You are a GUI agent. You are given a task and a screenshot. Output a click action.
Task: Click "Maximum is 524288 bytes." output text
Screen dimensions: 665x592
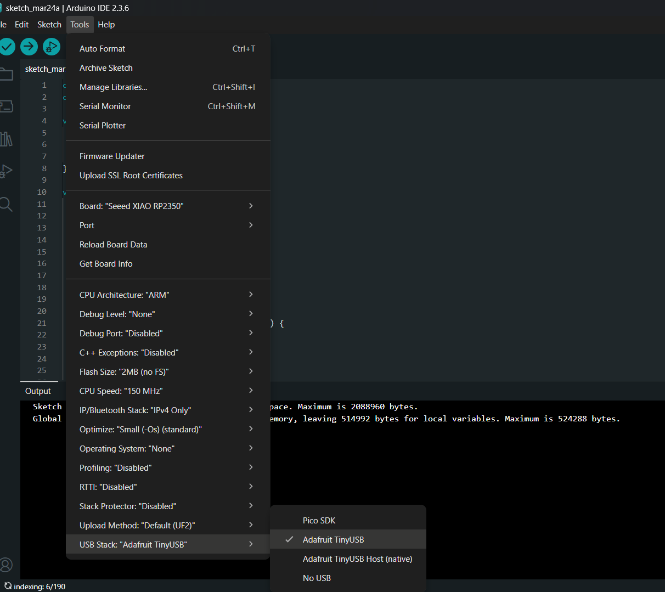(x=562, y=419)
